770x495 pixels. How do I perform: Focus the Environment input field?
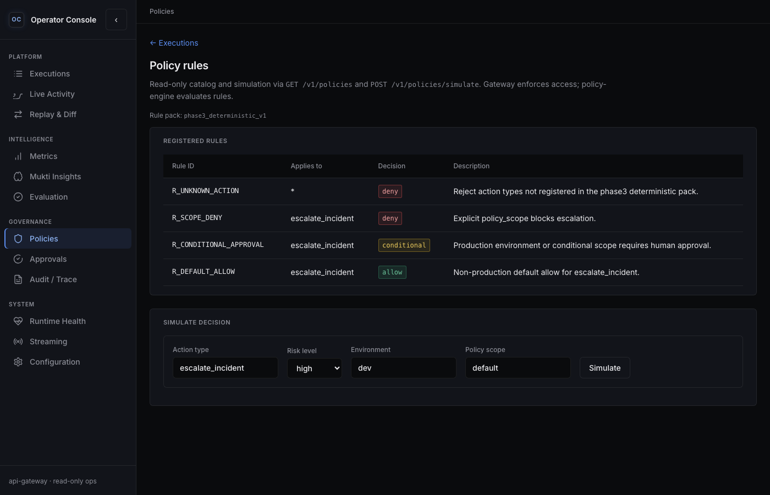pos(404,368)
